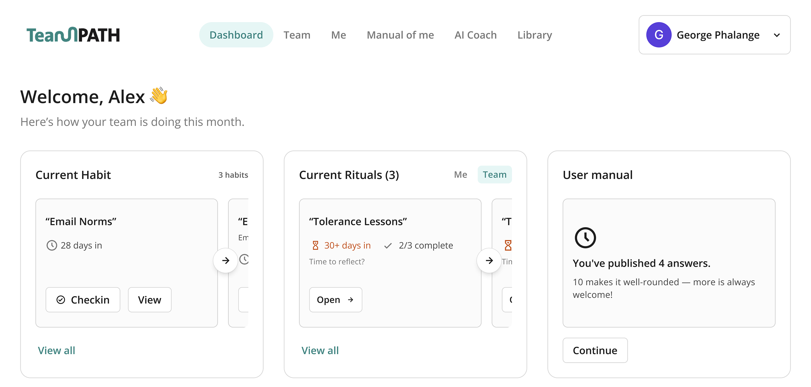Go to the AI Coach tab
Viewport: 811px width, 387px height.
pyautogui.click(x=475, y=35)
